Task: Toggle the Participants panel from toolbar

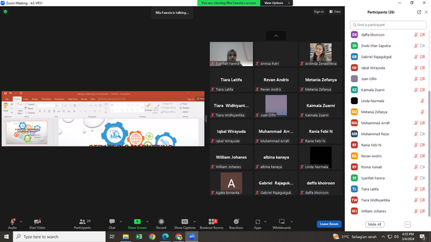Action: [x=82, y=223]
